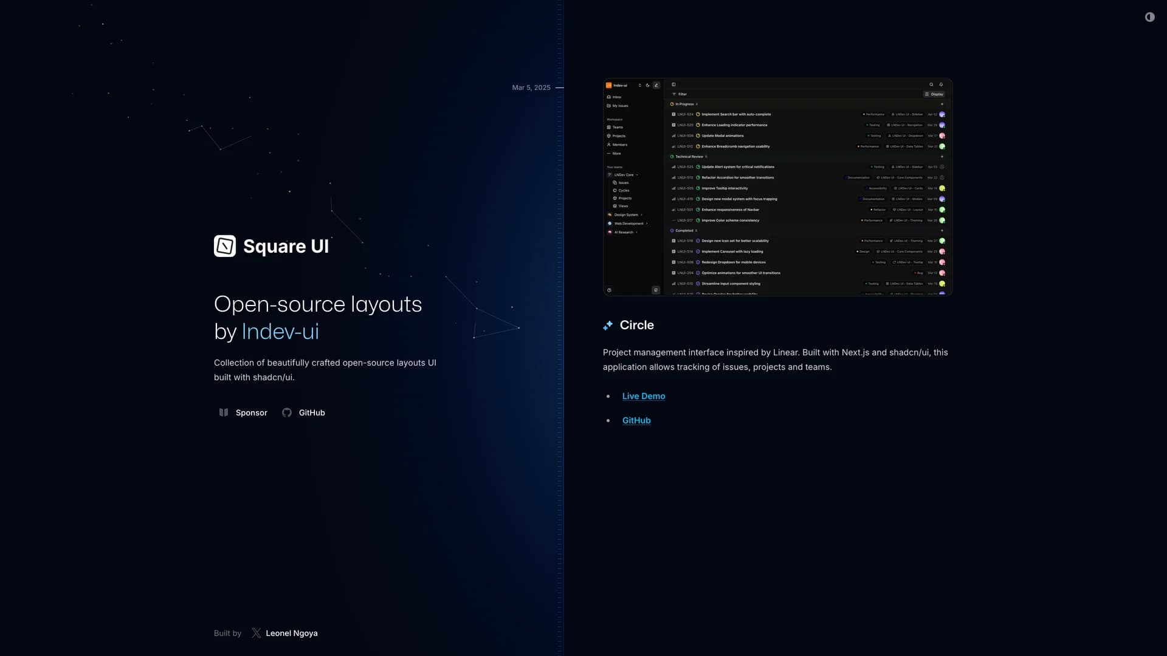Open the Live Demo link

coord(643,396)
